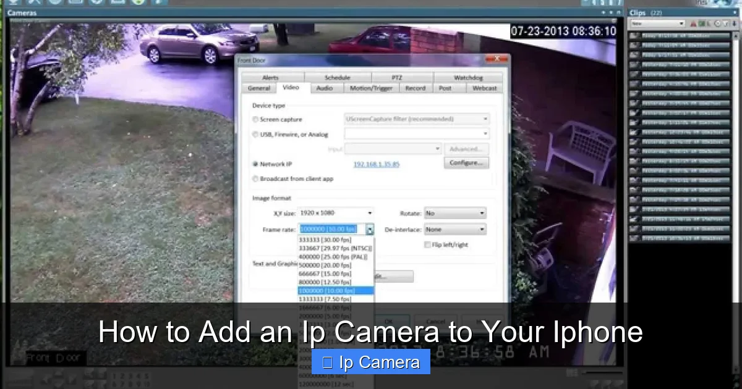The height and width of the screenshot is (389, 742).
Task: Enable the Flip left/right checkbox
Action: [x=428, y=245]
